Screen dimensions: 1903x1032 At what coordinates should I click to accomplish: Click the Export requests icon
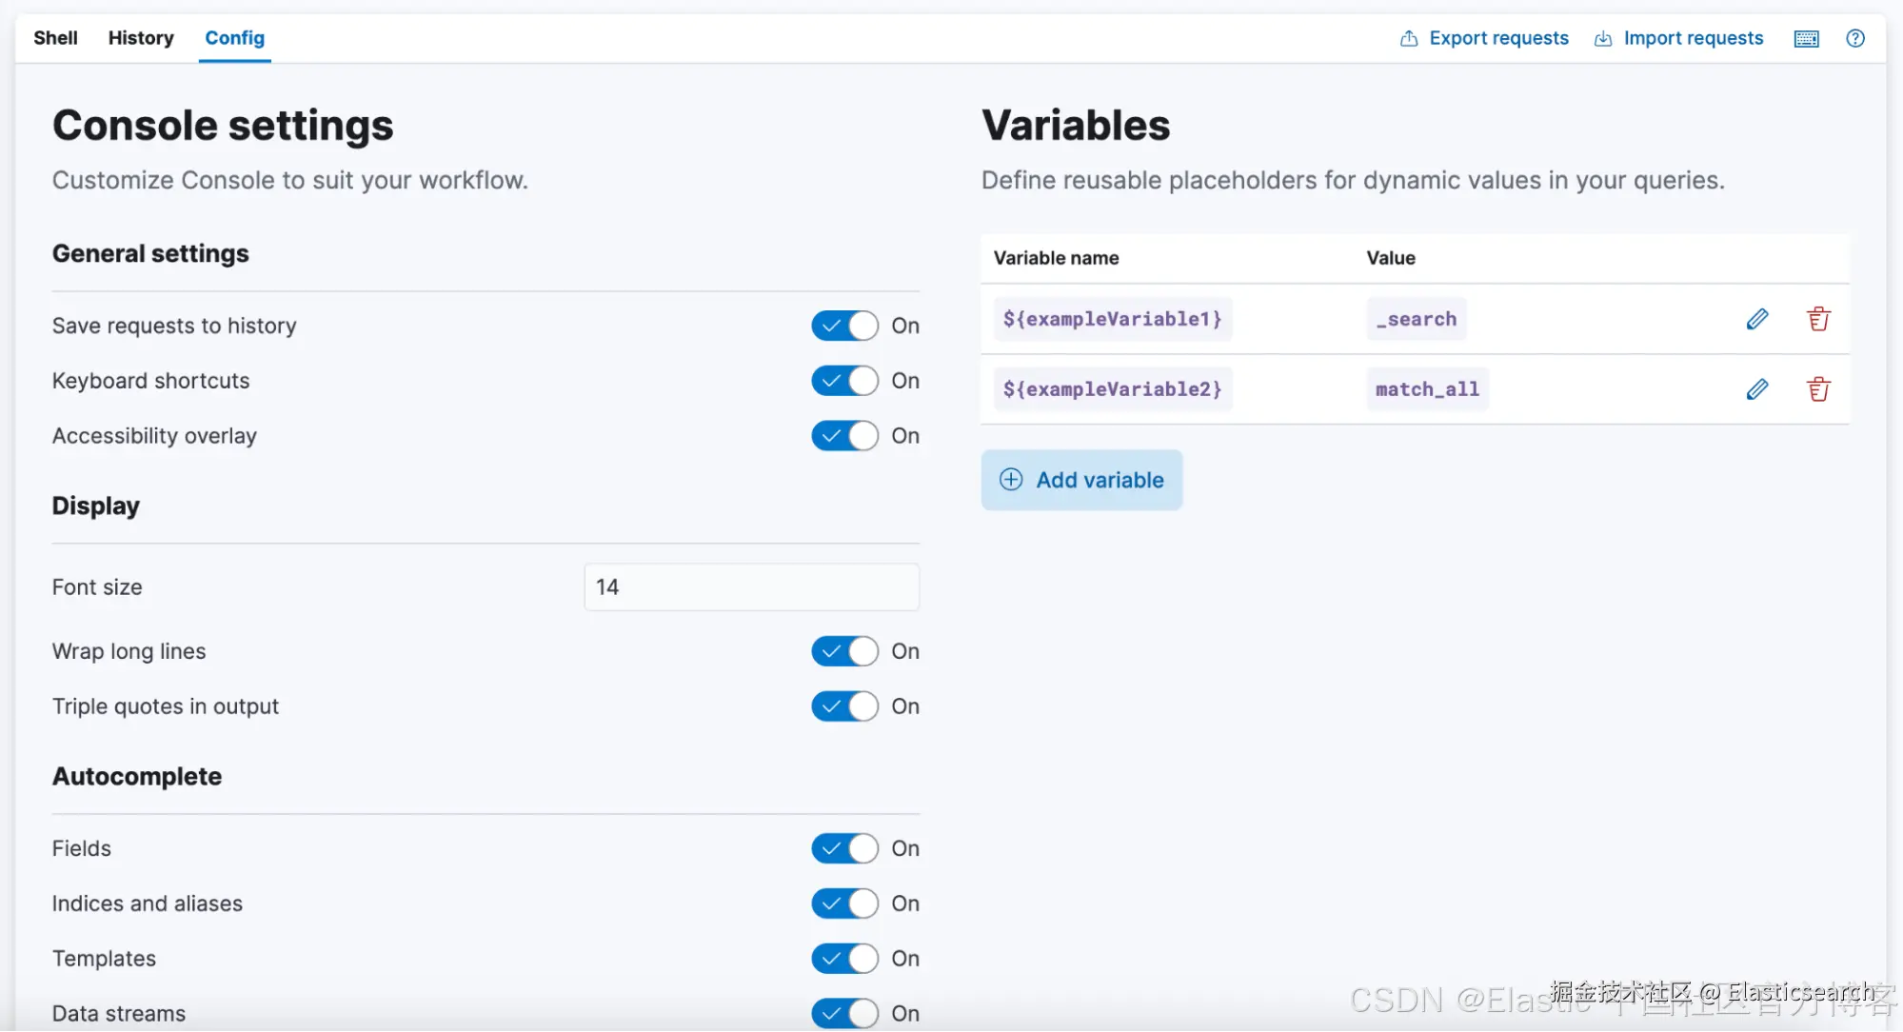(x=1409, y=39)
